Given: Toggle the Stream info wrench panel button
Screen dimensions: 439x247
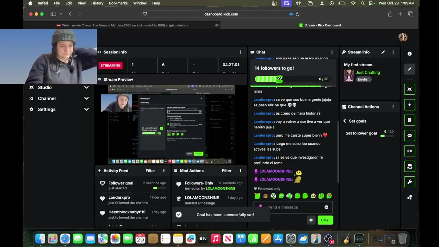Looking at the screenshot, I should [x=410, y=182].
